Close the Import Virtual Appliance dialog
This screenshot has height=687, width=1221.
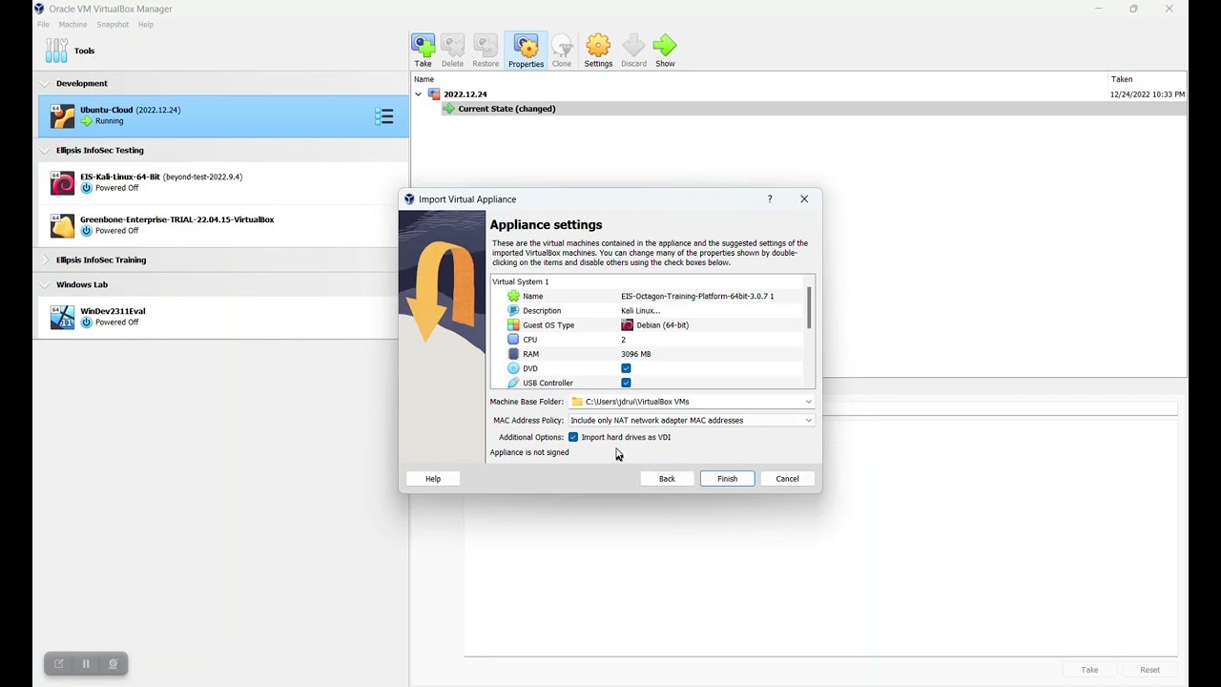coord(804,199)
